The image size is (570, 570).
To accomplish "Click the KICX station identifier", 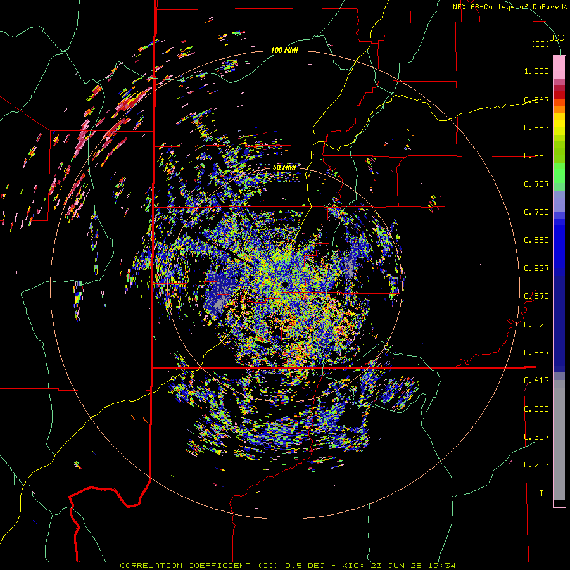I will (x=353, y=566).
